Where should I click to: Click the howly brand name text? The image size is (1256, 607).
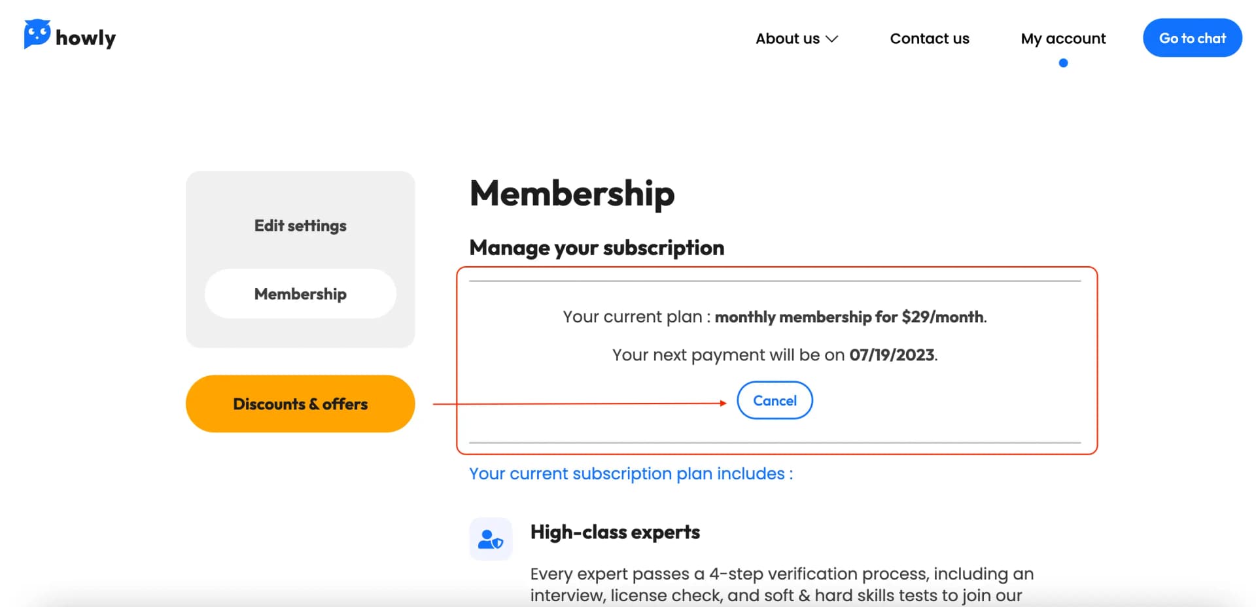coord(86,38)
